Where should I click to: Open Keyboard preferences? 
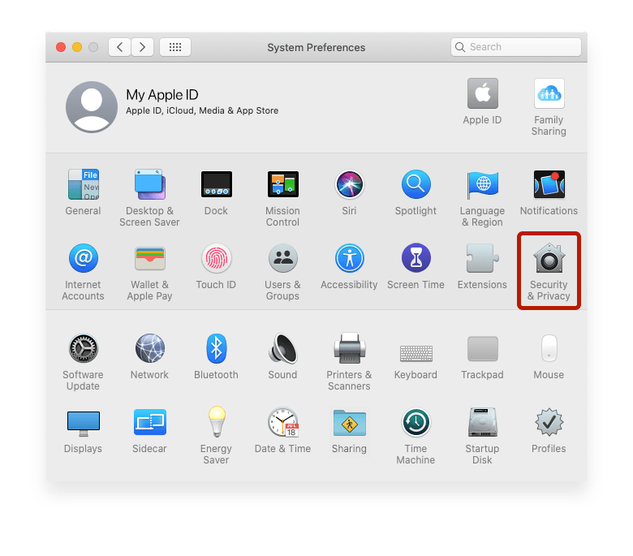coord(416,353)
